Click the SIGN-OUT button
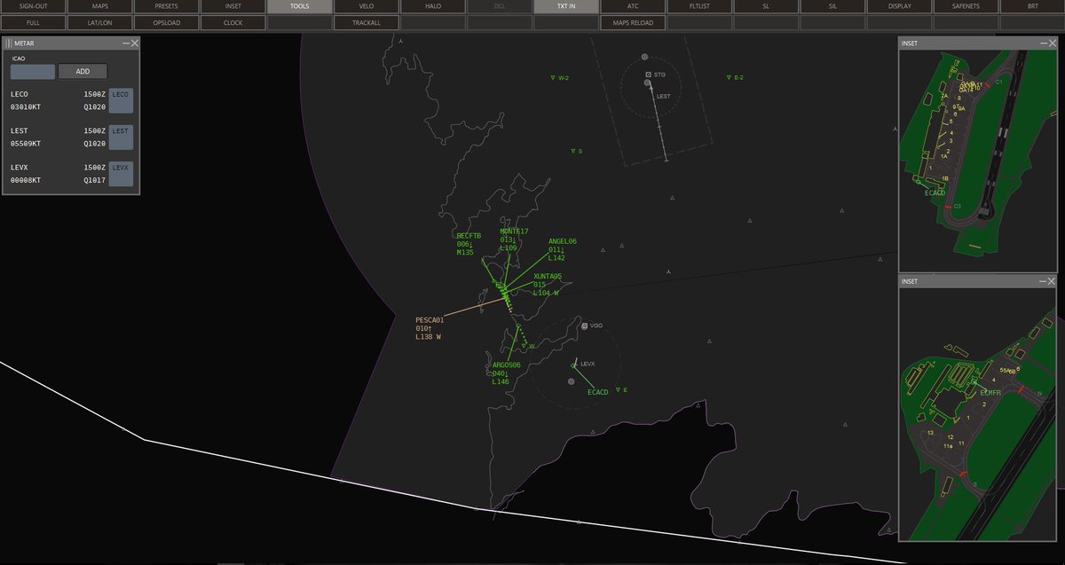Viewport: 1065px width, 565px height. pos(33,6)
